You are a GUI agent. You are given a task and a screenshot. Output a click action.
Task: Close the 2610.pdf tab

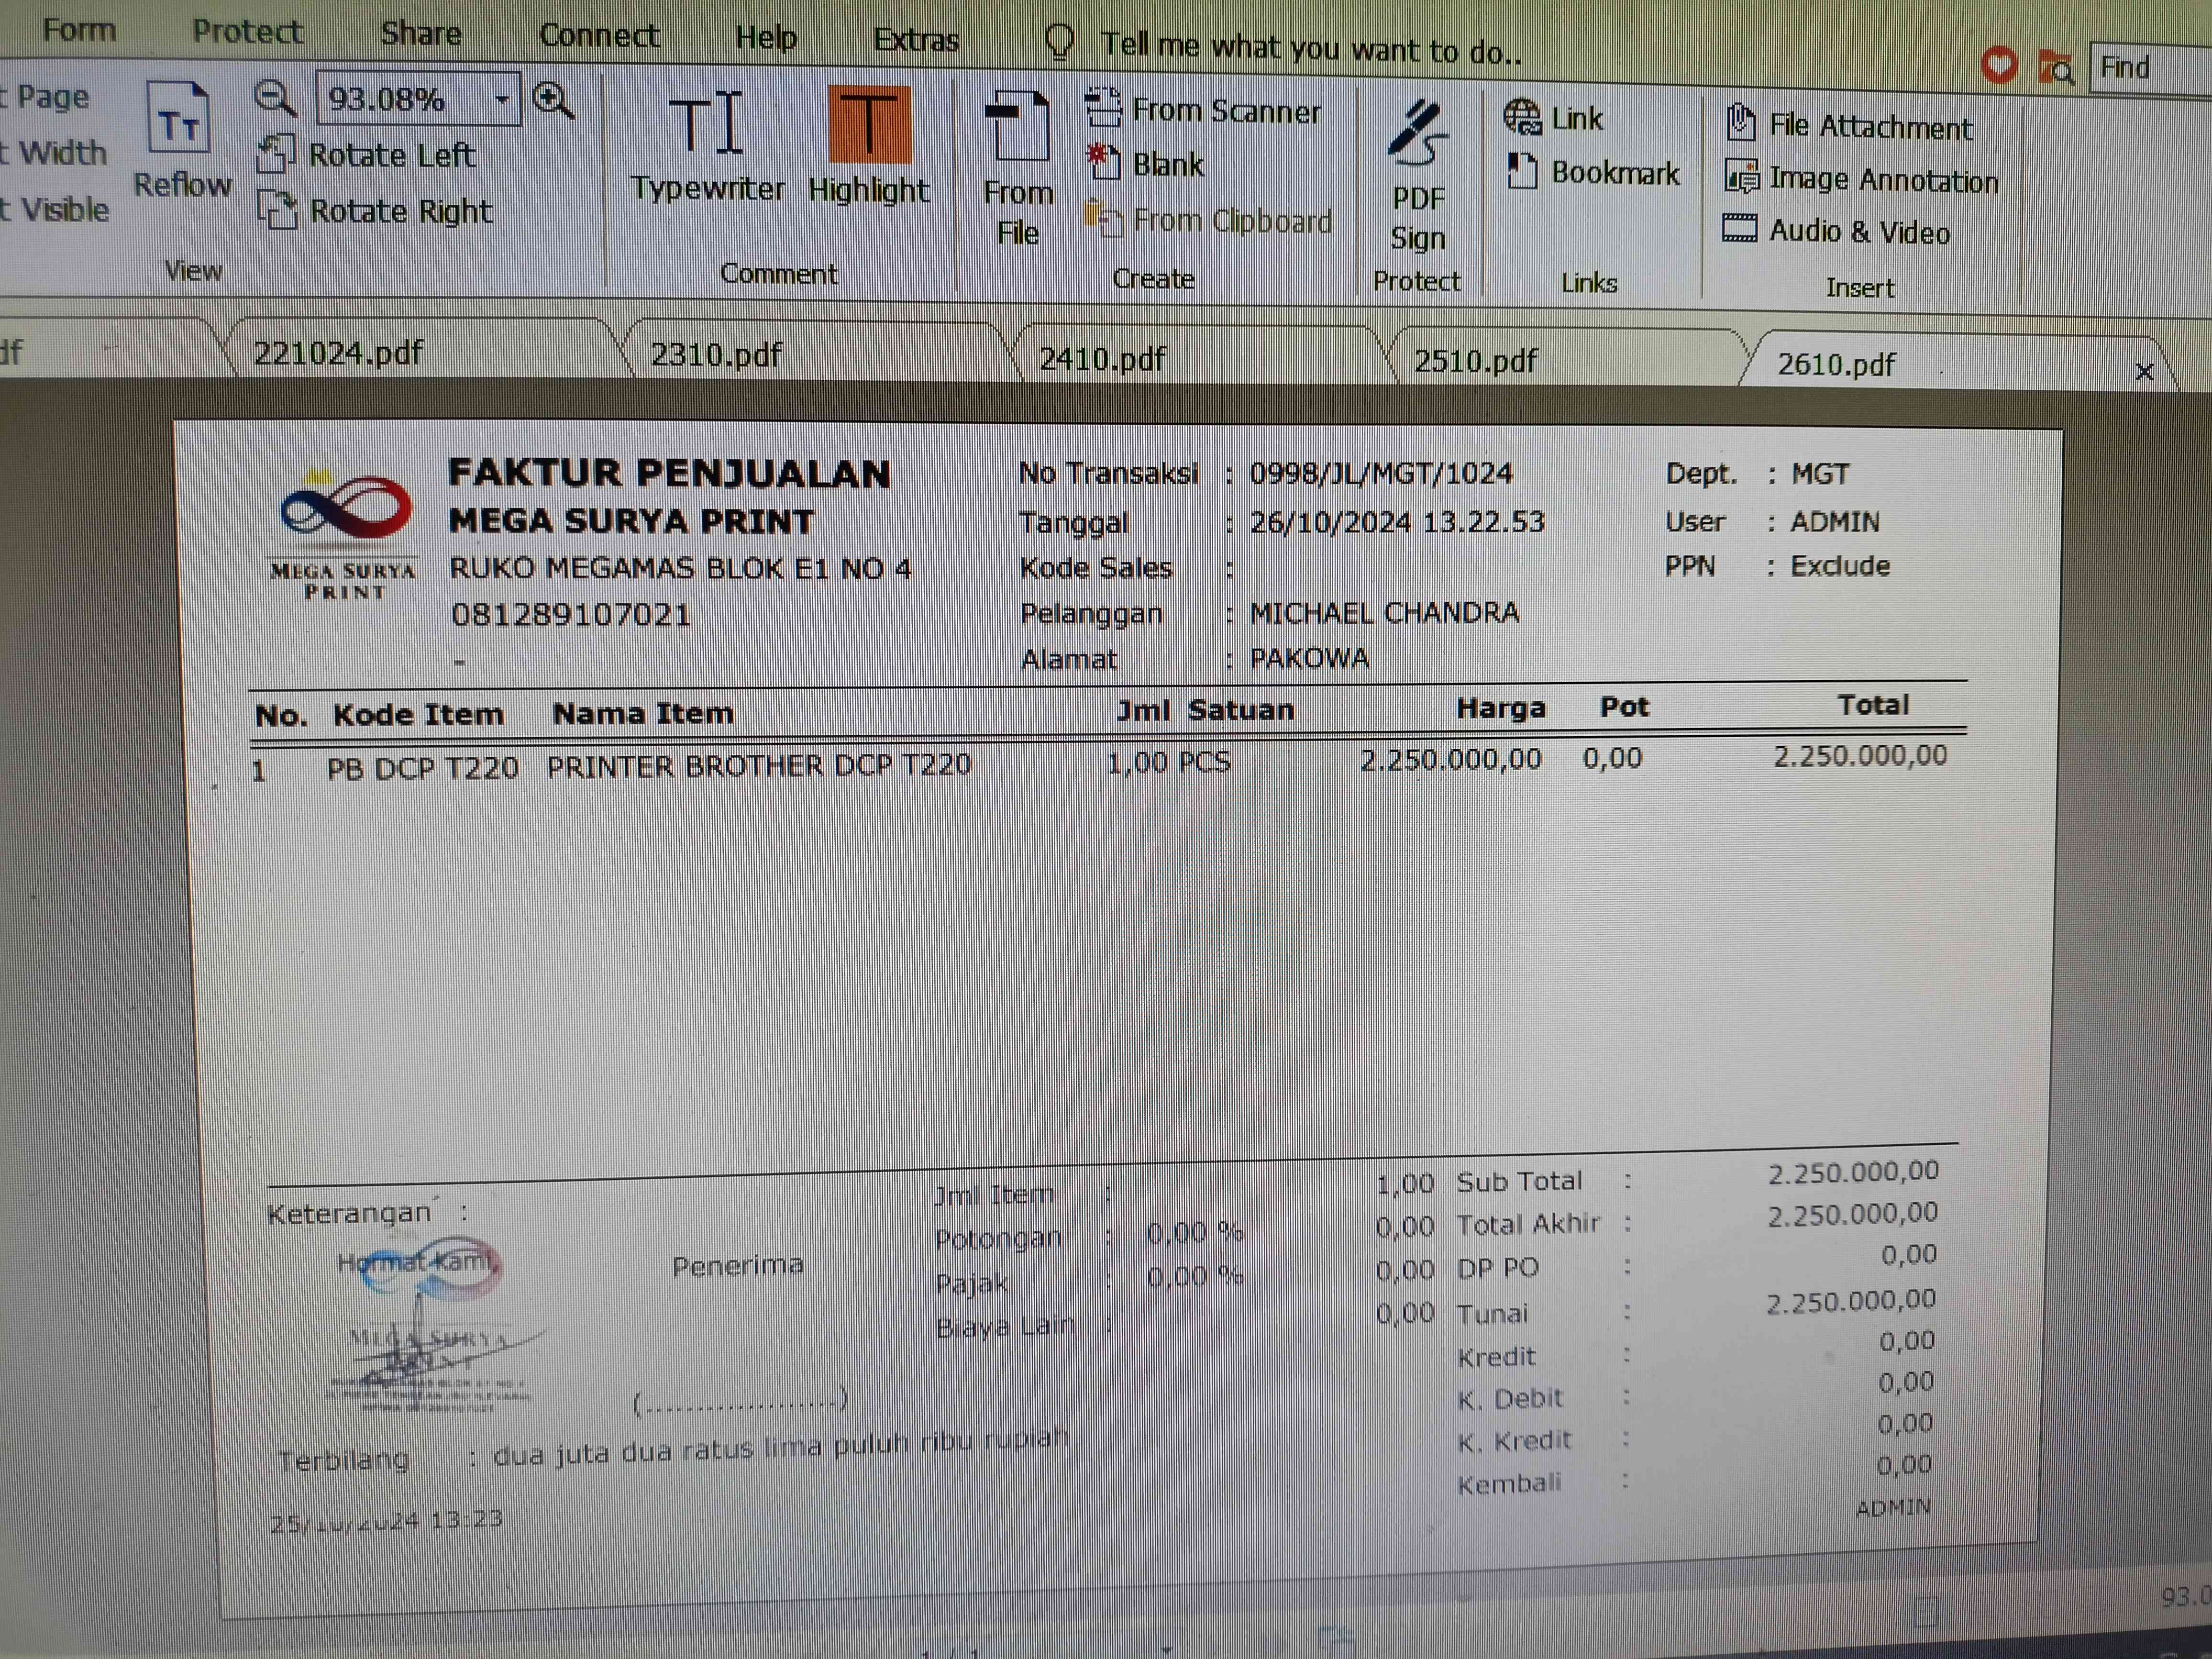pyautogui.click(x=2143, y=372)
